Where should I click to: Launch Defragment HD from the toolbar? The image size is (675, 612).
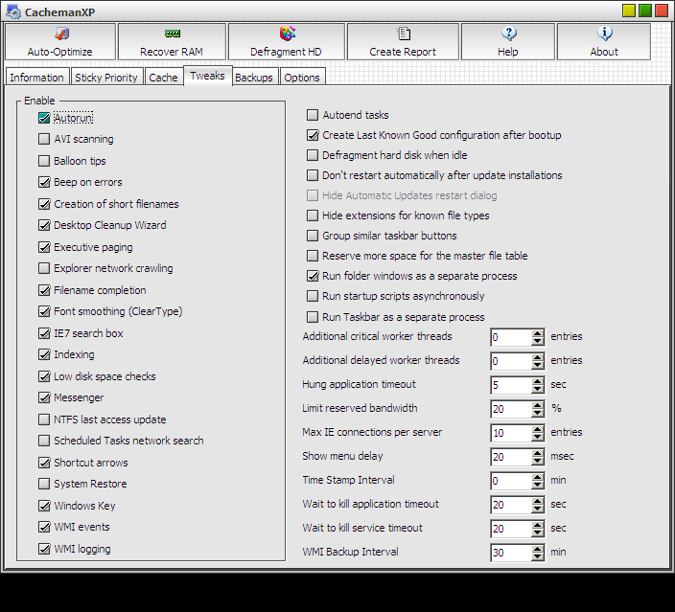point(286,41)
